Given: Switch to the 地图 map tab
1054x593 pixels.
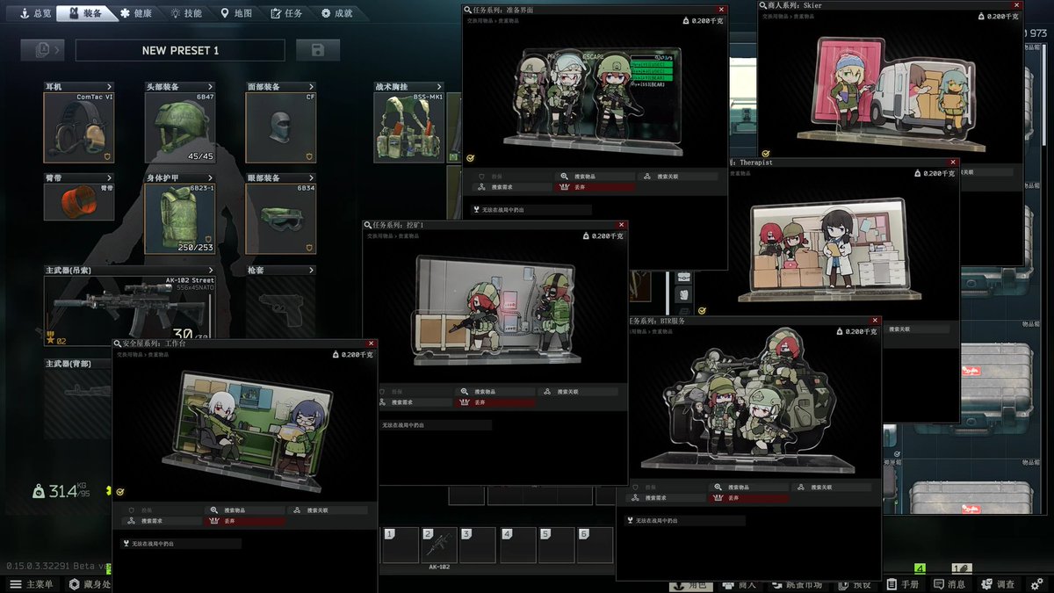Looking at the screenshot, I should (x=236, y=13).
